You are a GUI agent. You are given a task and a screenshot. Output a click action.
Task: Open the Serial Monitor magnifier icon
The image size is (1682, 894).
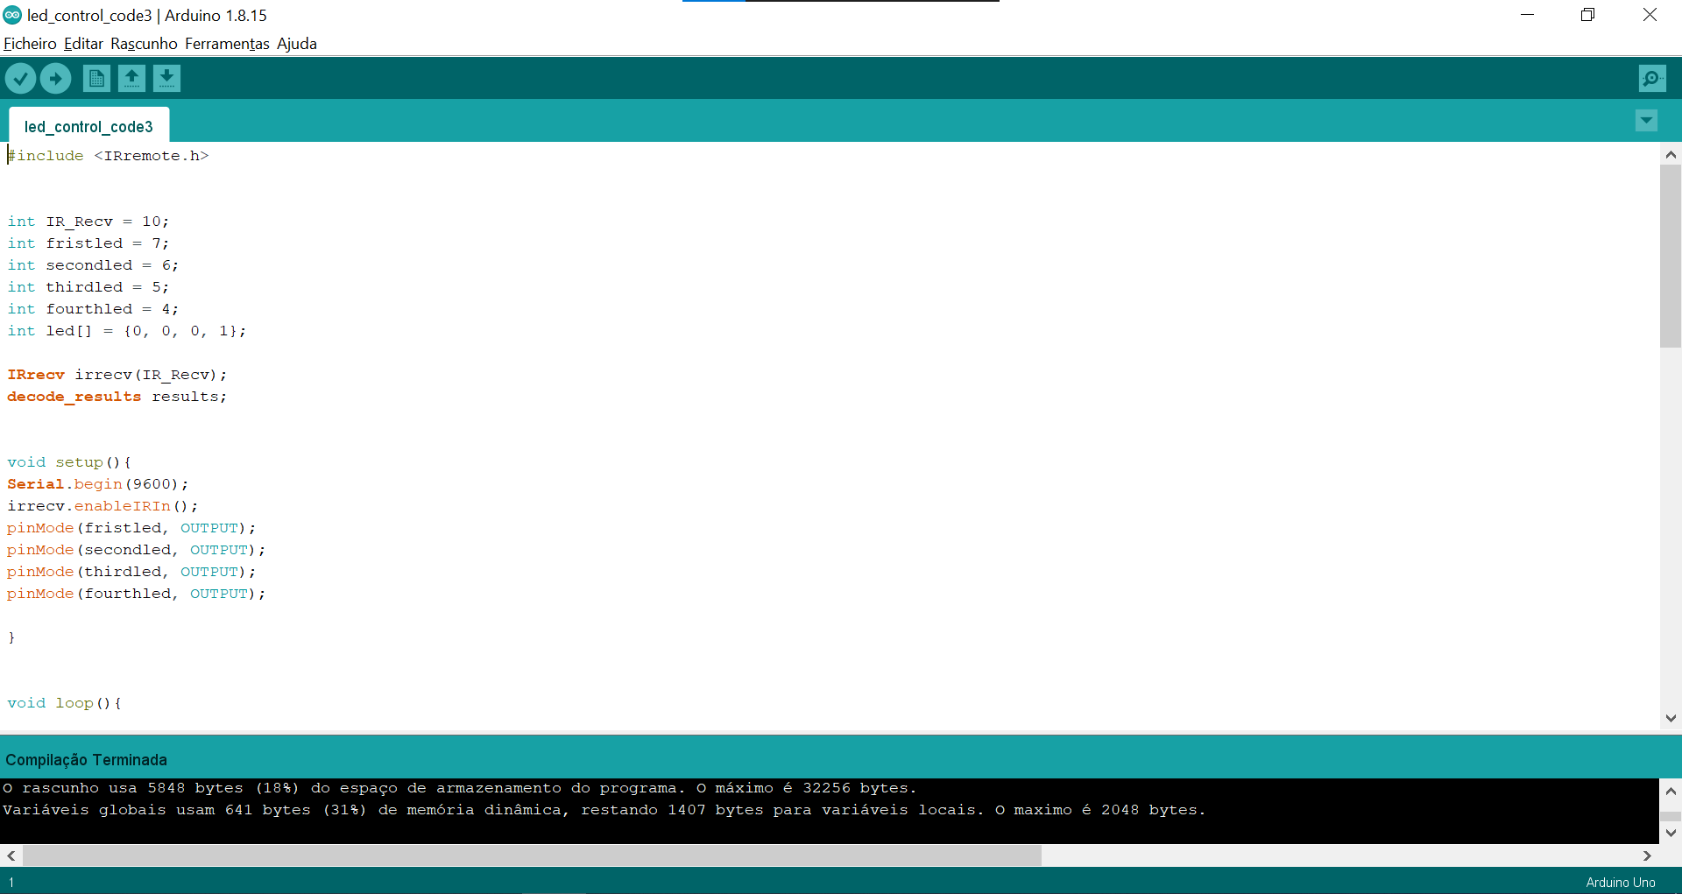tap(1652, 79)
